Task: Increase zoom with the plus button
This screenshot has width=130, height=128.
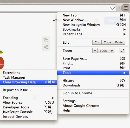Action: (x=112, y=51)
